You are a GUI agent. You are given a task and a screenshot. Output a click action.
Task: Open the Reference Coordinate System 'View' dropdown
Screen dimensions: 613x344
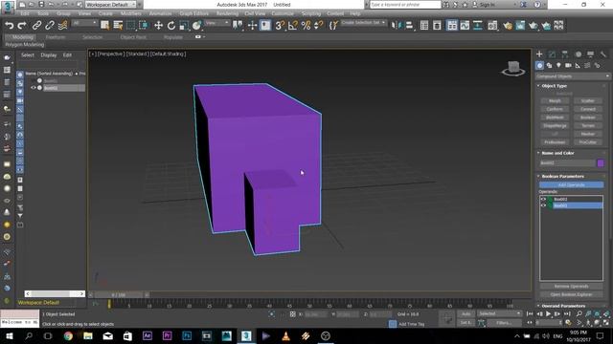(x=217, y=23)
